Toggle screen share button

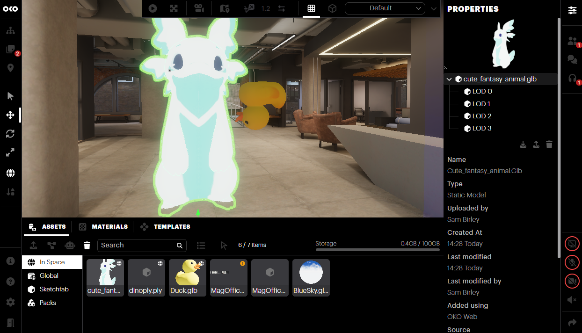coord(572,244)
